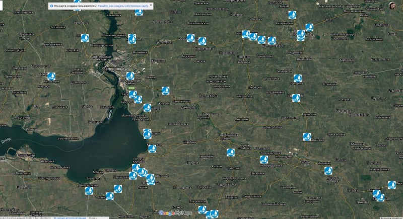This screenshot has height=219, width=403.
Task: Open the marker at Малокатериновка
Action: pos(147,107)
